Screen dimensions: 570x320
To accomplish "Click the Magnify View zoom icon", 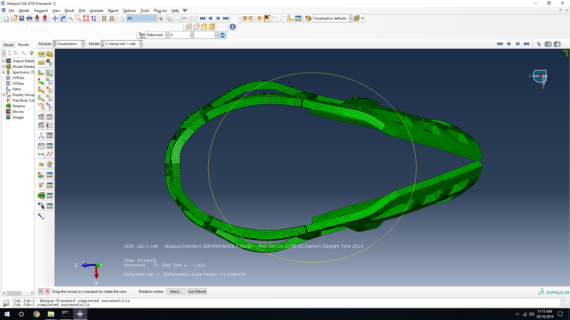I will point(71,18).
